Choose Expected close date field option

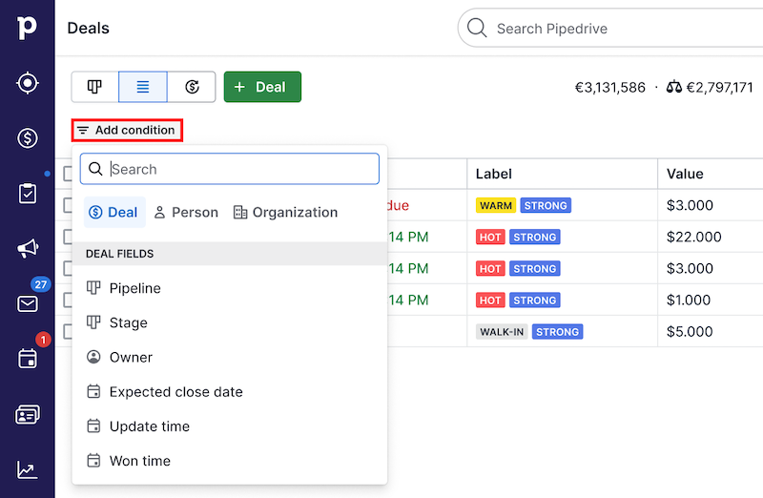(175, 392)
